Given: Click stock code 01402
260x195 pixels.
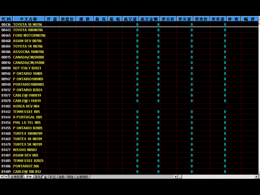Looking at the screenshot, I should pos(6,106).
